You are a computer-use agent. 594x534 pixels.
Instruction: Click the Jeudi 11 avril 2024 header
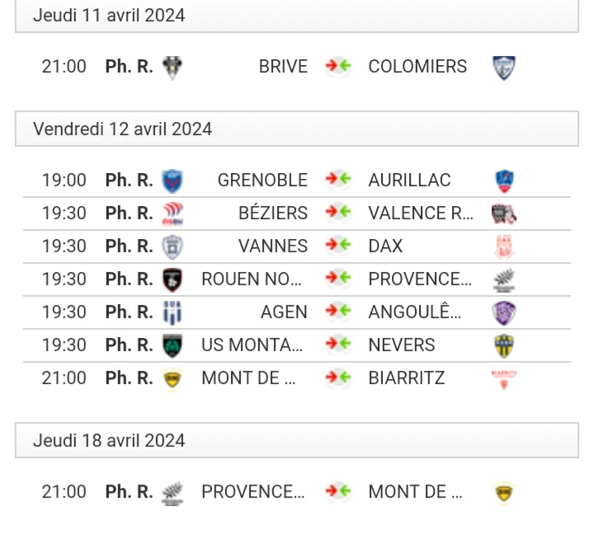pyautogui.click(x=297, y=16)
